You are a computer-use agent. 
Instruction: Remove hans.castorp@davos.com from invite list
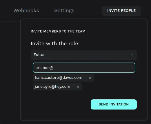90,78
